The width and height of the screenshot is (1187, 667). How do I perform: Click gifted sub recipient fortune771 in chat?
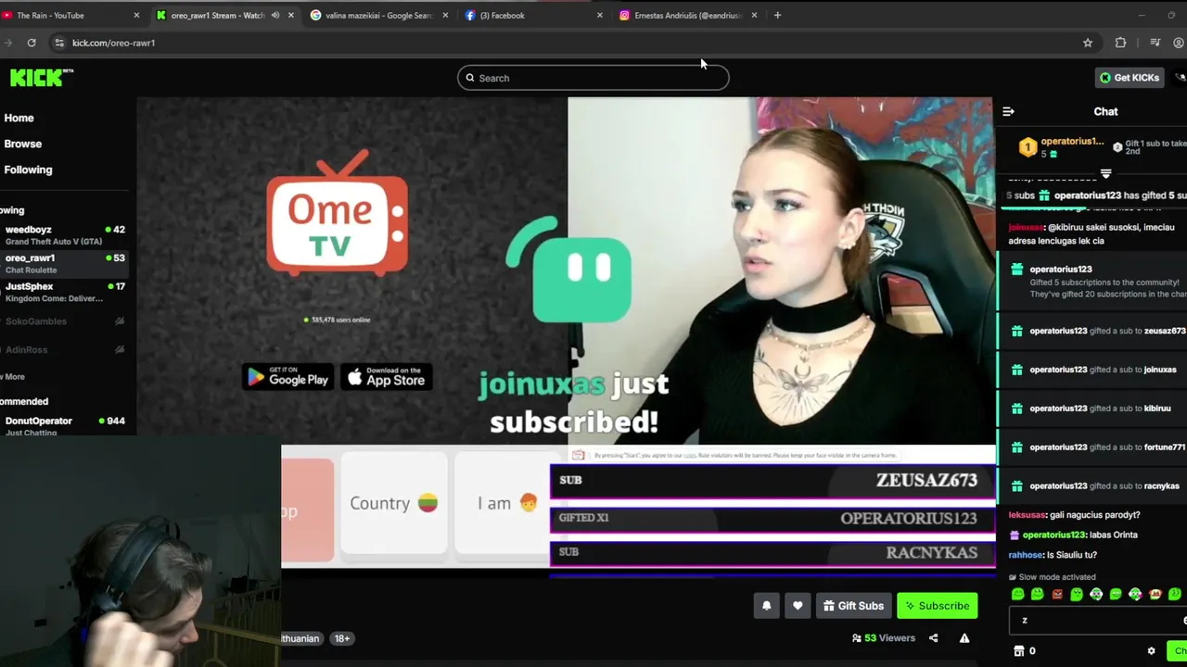pyautogui.click(x=1165, y=447)
